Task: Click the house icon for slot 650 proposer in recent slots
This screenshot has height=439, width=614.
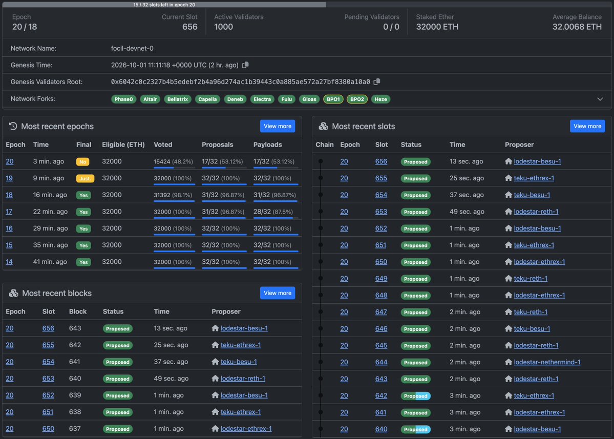Action: coord(509,262)
